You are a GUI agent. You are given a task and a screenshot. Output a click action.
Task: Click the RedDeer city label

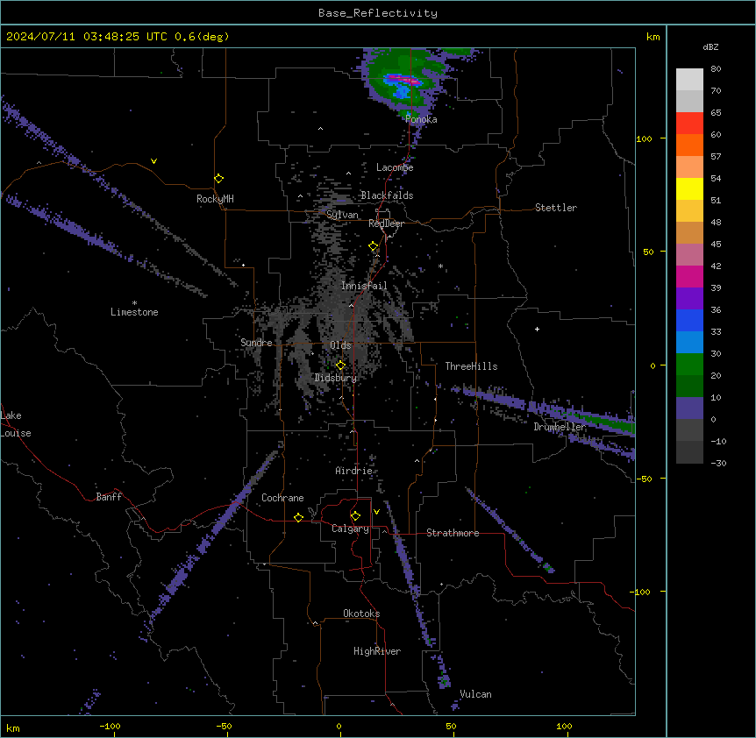pos(386,224)
